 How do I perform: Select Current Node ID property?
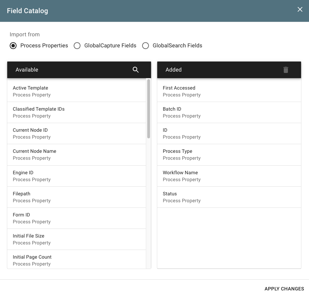coord(76,133)
